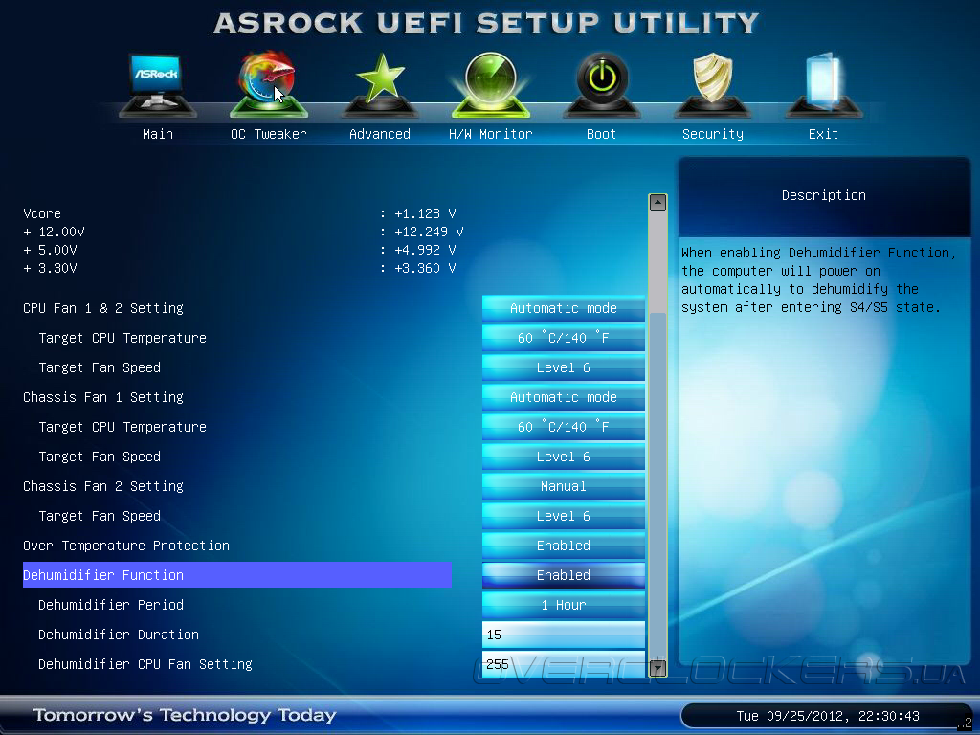Open Chassis Fan 2 Manual setting dropdown
The height and width of the screenshot is (735, 980).
tap(563, 486)
